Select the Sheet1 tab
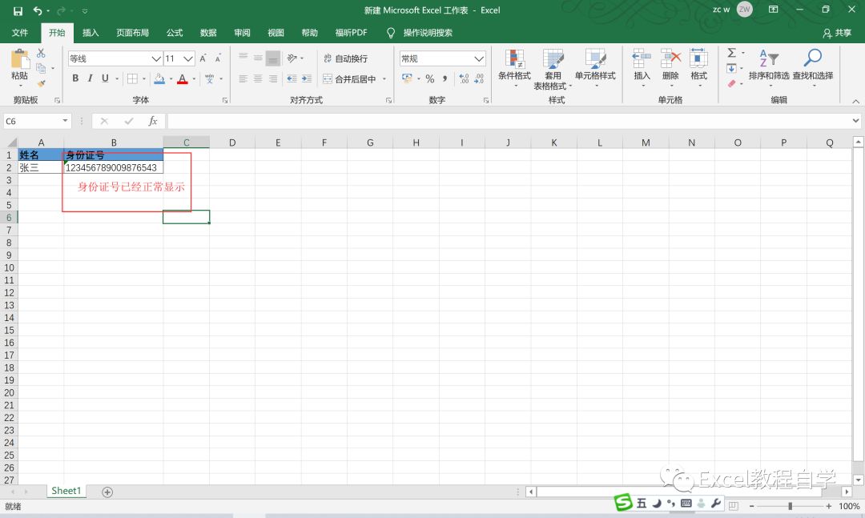This screenshot has height=518, width=865. [x=66, y=491]
